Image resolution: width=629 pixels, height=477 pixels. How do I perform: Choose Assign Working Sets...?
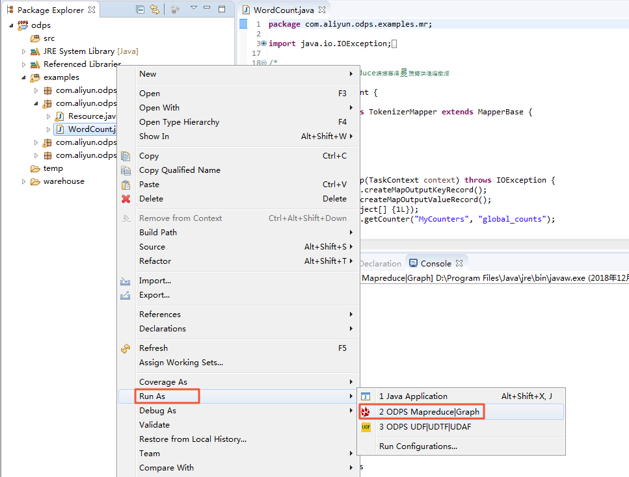[238, 363]
